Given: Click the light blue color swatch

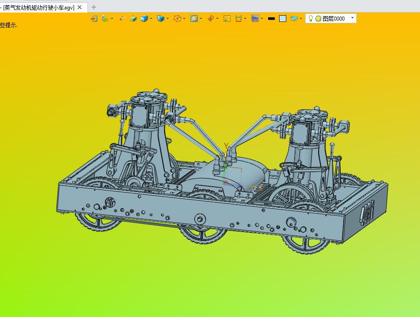Looking at the screenshot, I should point(283,18).
